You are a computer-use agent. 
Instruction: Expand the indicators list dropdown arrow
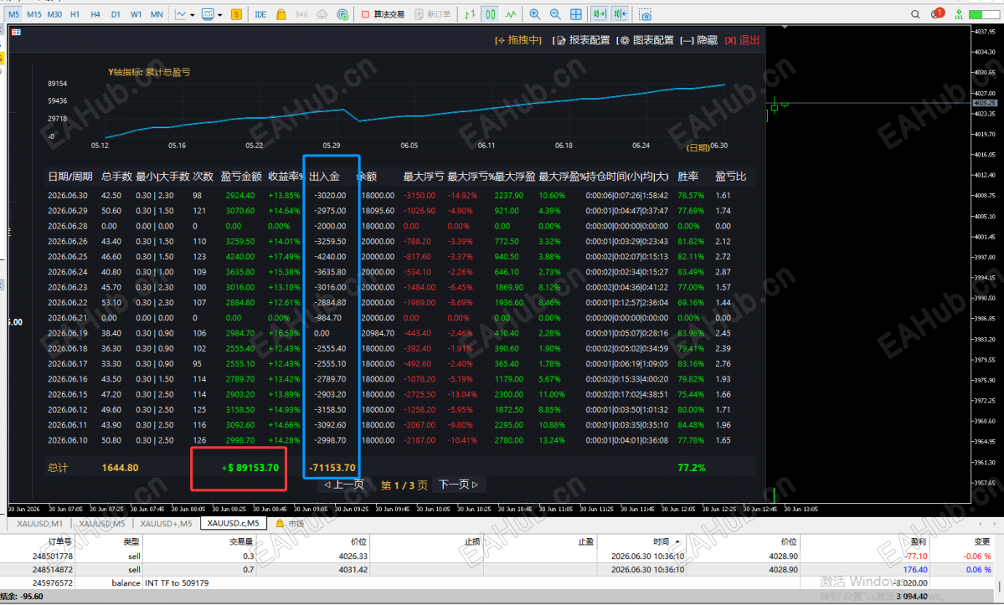192,15
